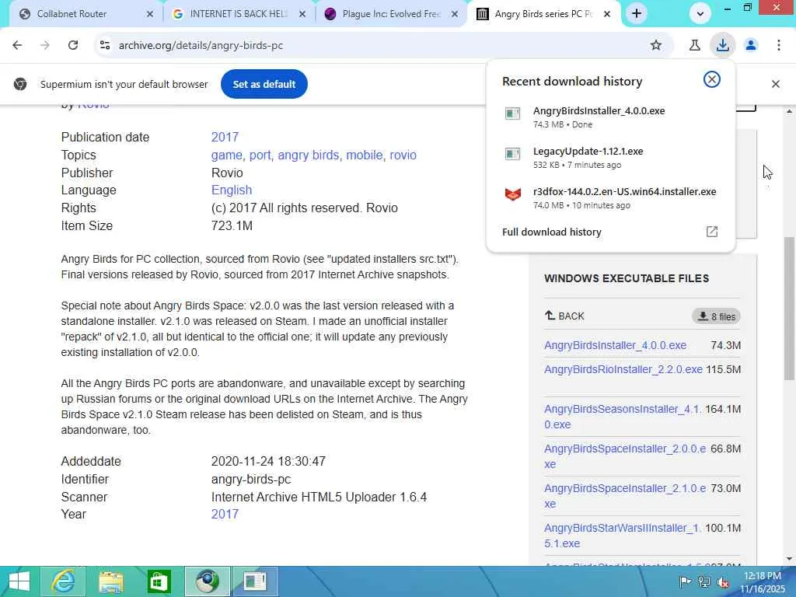
Task: Close the Angry Birds series tab
Action: tap(606, 14)
